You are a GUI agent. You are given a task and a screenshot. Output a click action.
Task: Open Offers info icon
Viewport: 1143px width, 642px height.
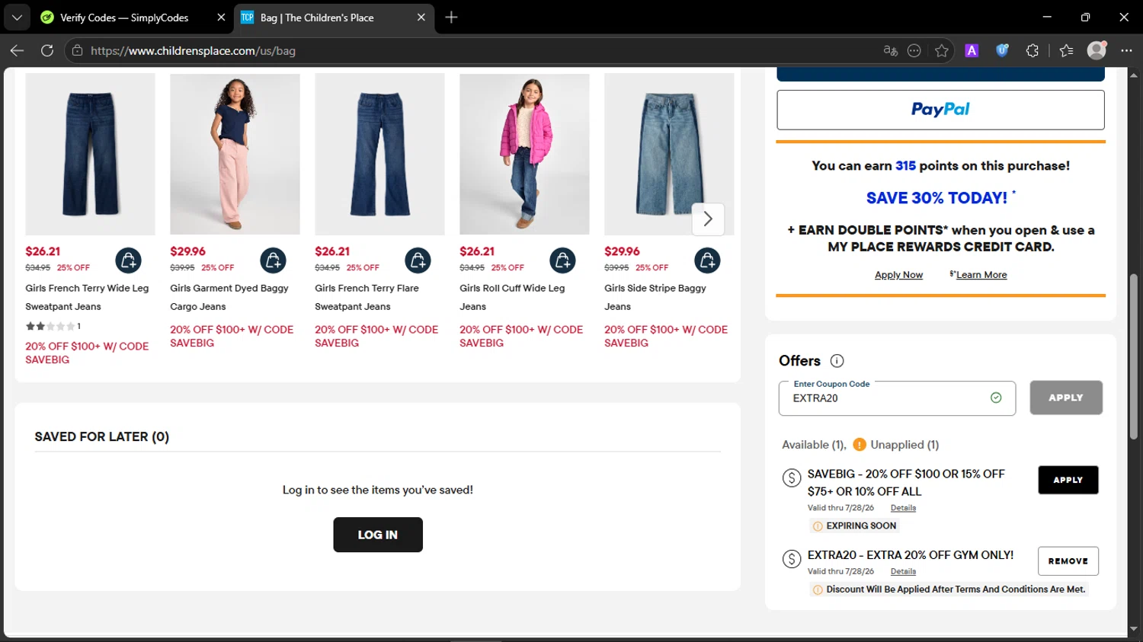coord(837,361)
